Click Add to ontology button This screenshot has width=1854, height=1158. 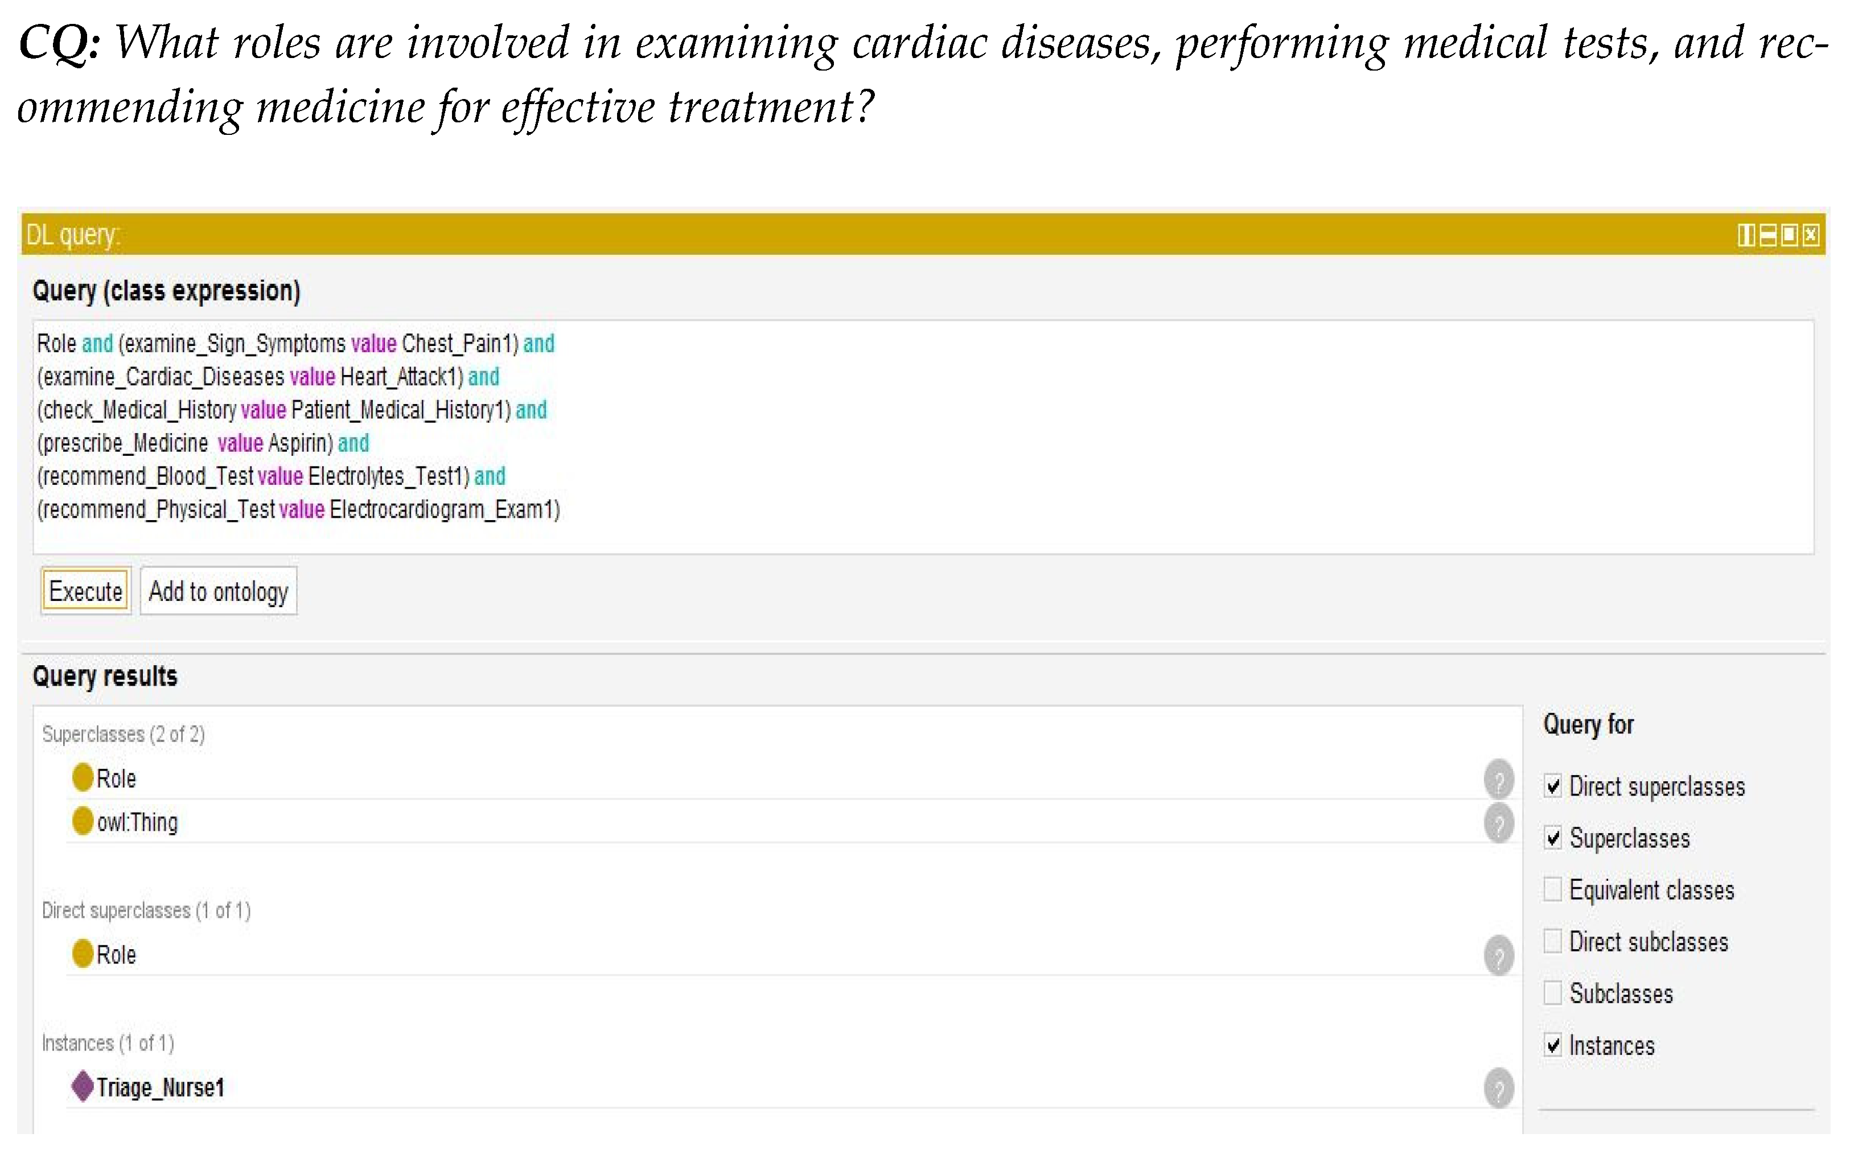(219, 591)
